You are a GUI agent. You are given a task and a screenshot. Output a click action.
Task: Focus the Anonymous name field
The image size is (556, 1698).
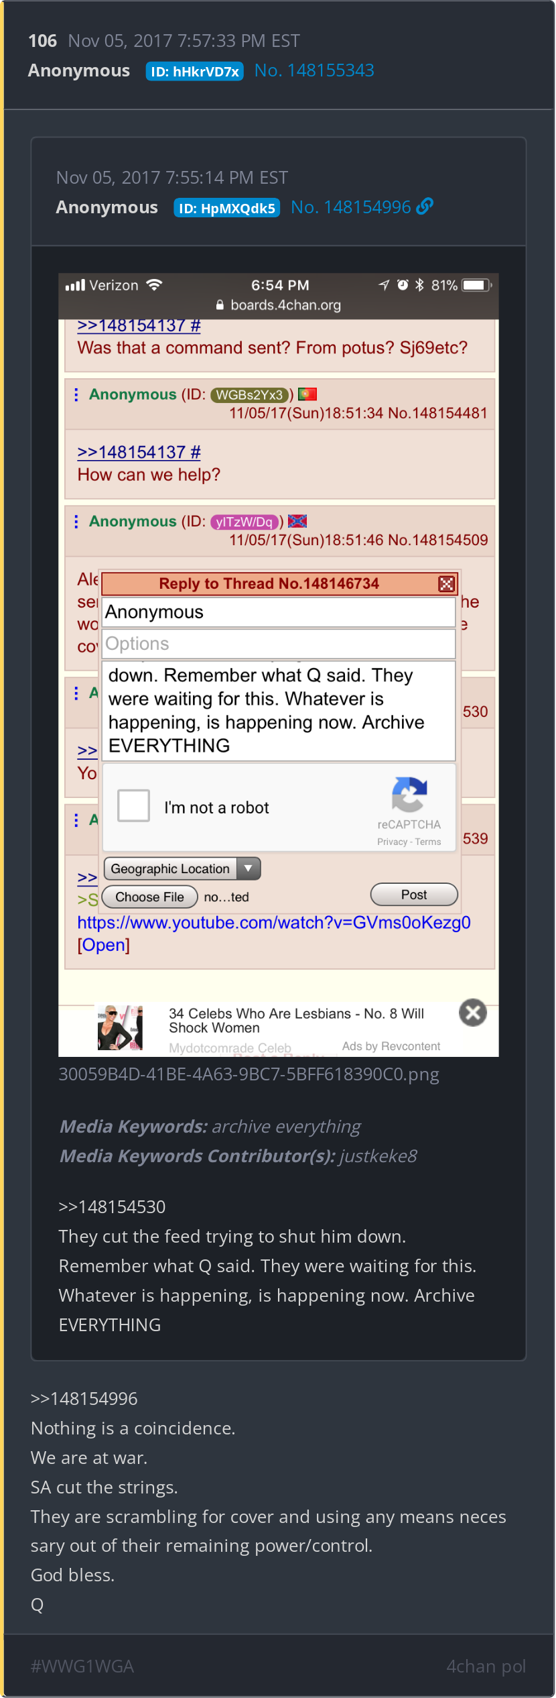pos(278,612)
